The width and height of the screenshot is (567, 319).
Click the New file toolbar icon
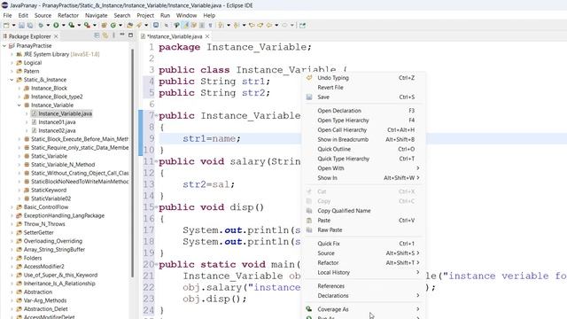click(x=6, y=26)
